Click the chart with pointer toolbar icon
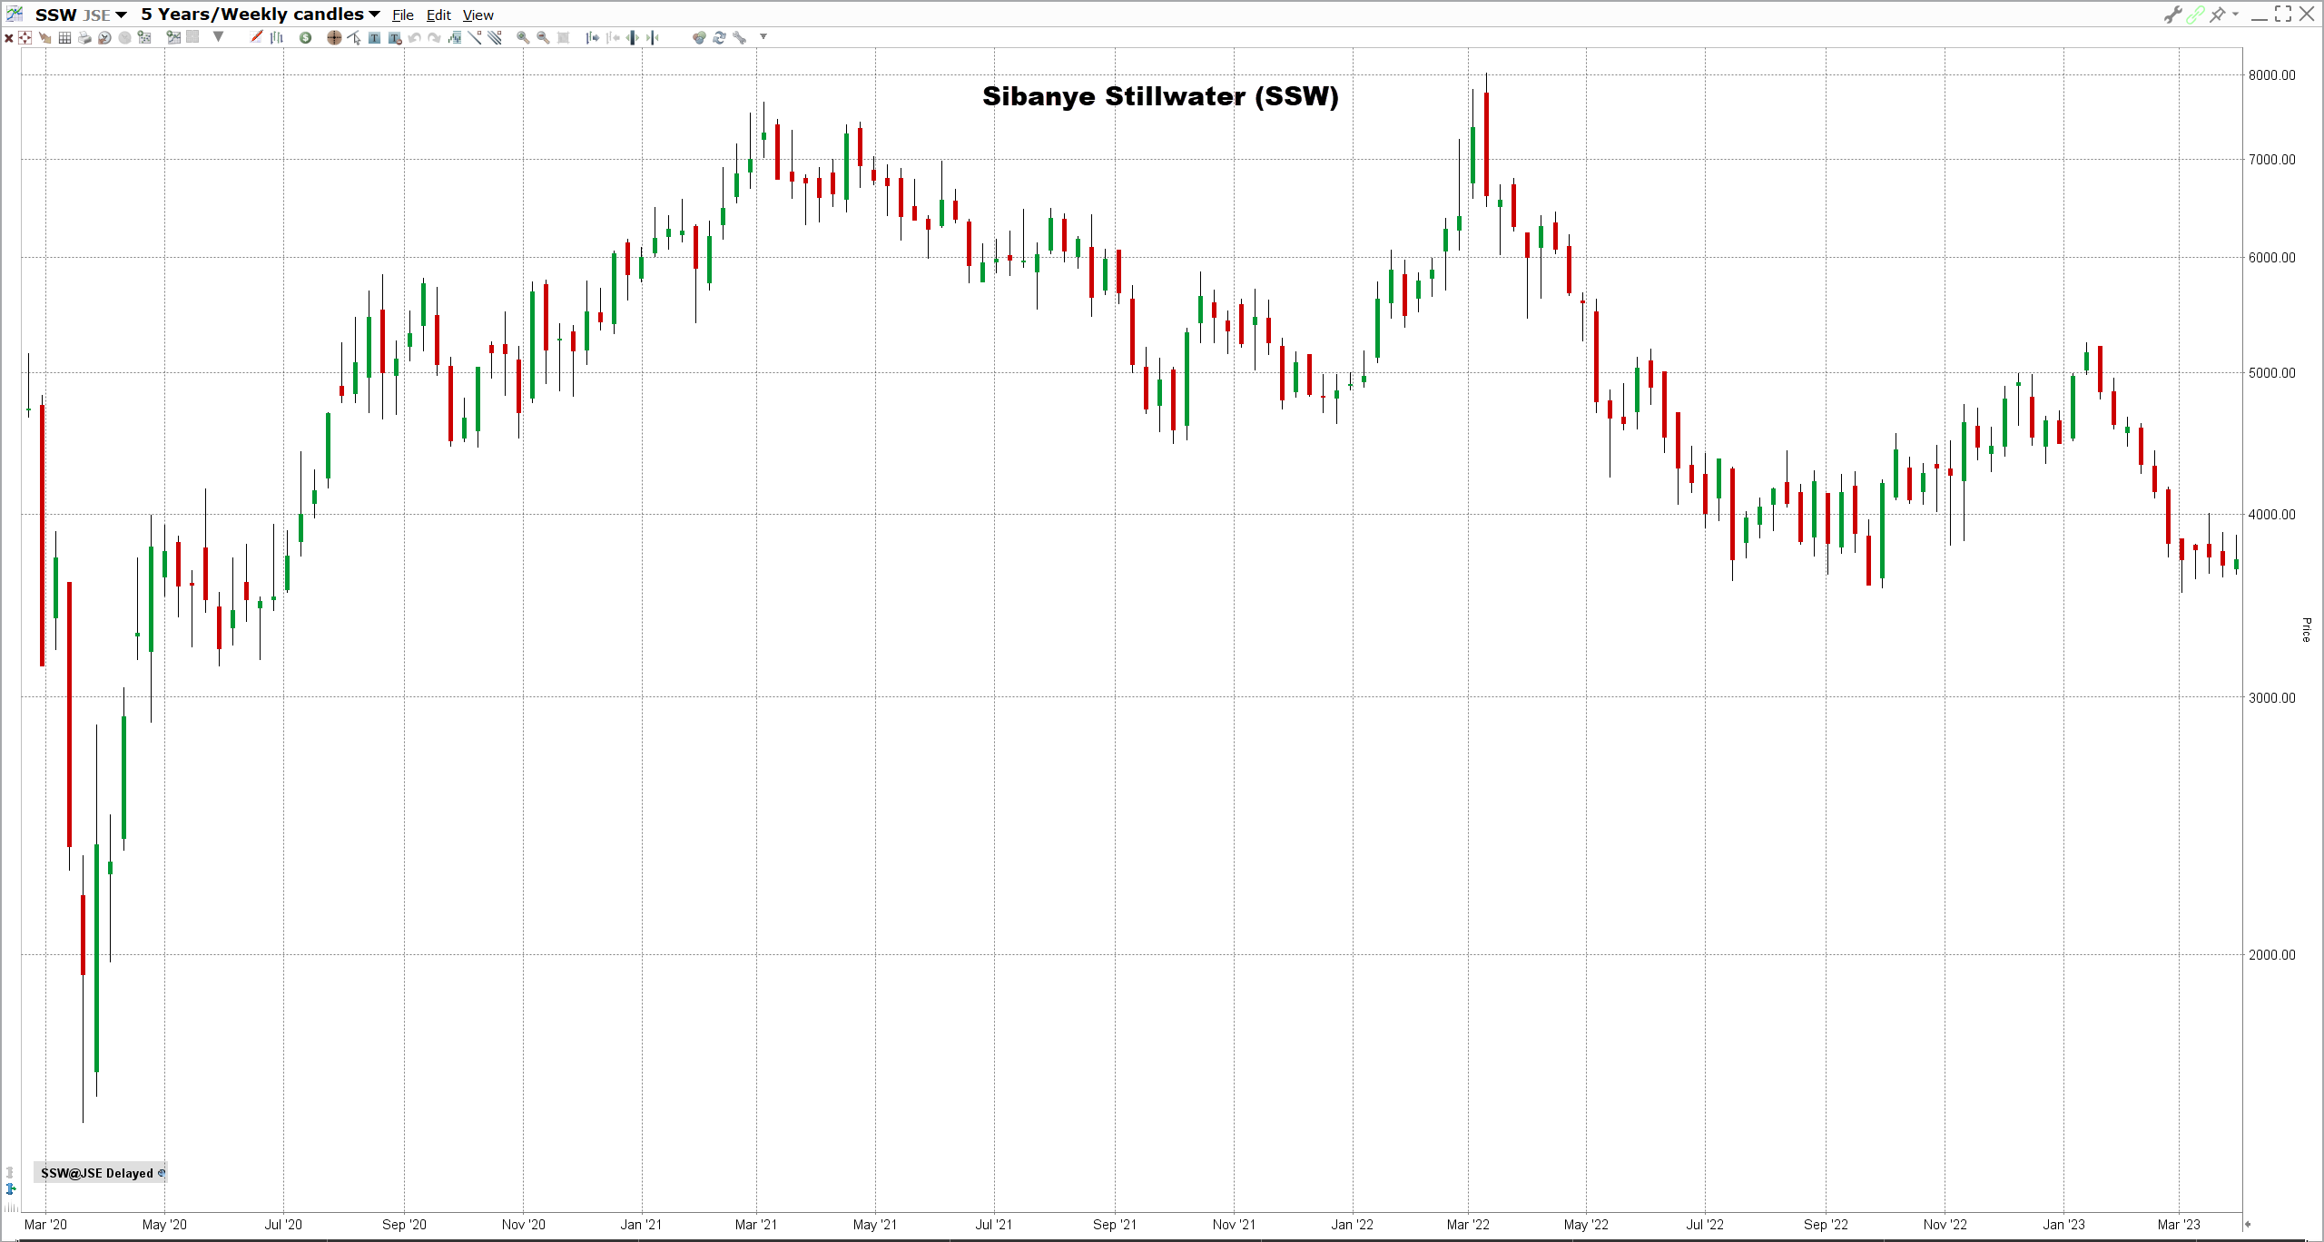Image resolution: width=2324 pixels, height=1242 pixels. (x=45, y=37)
